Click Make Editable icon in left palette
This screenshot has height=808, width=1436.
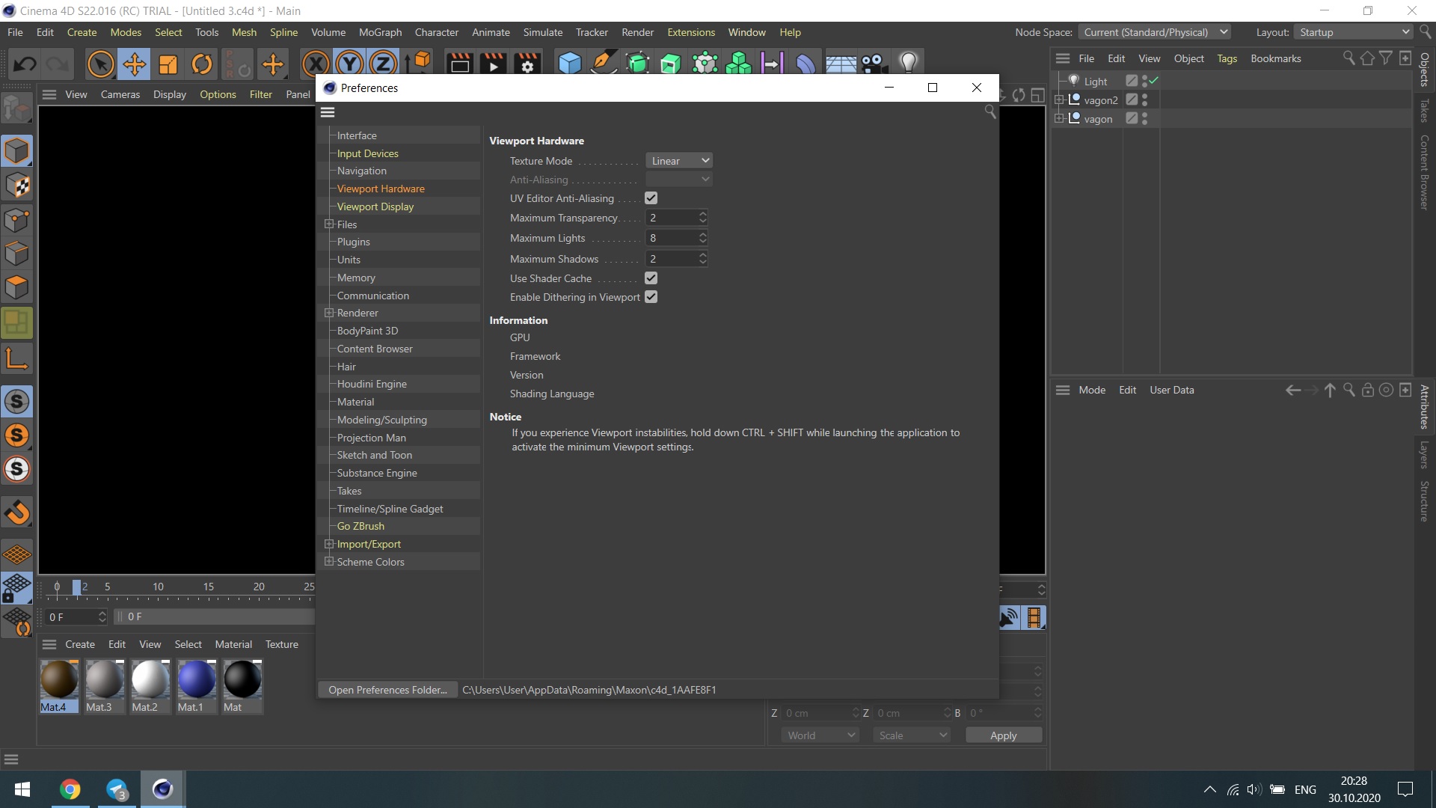(16, 110)
